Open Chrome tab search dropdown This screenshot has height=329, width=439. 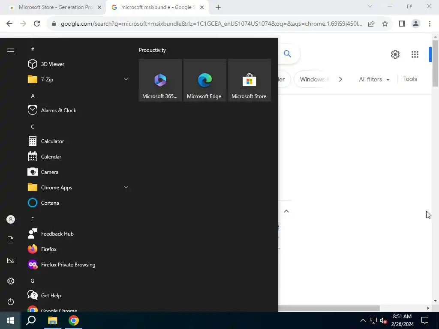click(x=370, y=6)
